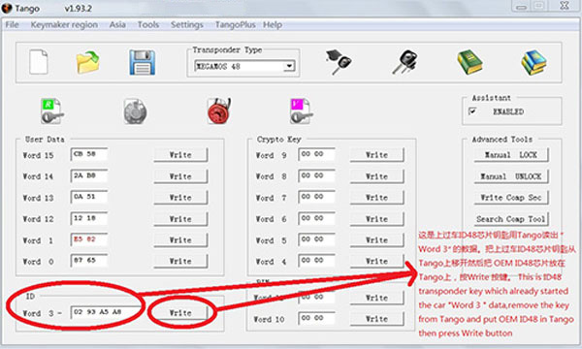Click the Search Comp Tool button

(x=511, y=219)
